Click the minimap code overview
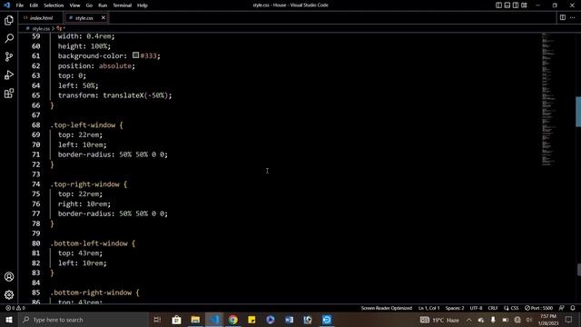The height and width of the screenshot is (327, 581). click(x=548, y=99)
